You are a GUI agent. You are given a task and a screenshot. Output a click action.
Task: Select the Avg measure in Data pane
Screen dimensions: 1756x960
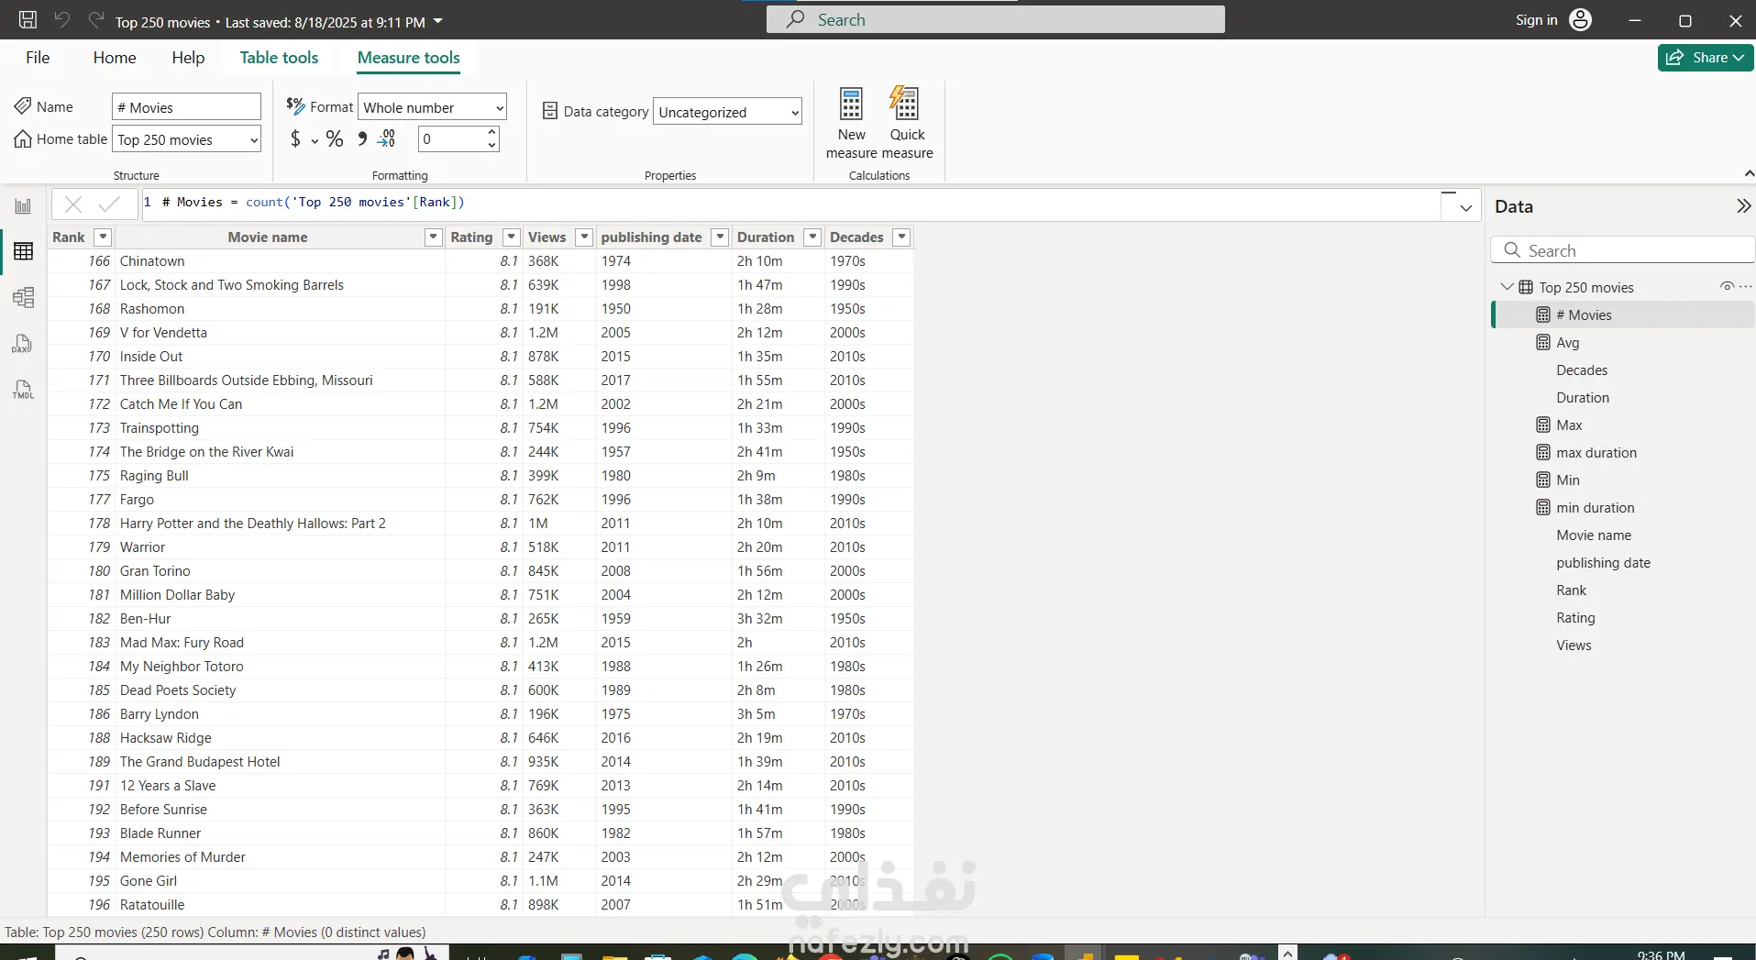point(1567,343)
